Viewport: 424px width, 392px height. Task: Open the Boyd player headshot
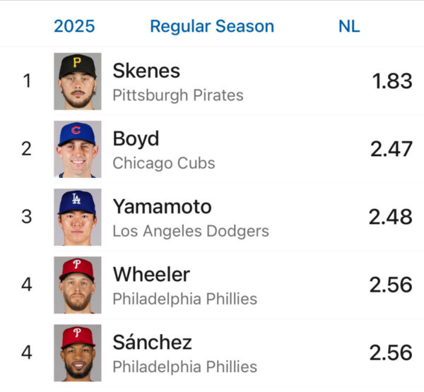(x=78, y=149)
